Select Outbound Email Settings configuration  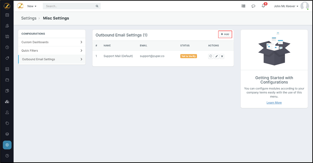click(x=52, y=59)
